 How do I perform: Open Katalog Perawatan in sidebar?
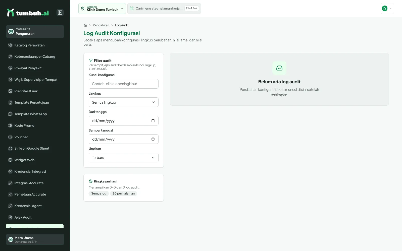pyautogui.click(x=35, y=45)
